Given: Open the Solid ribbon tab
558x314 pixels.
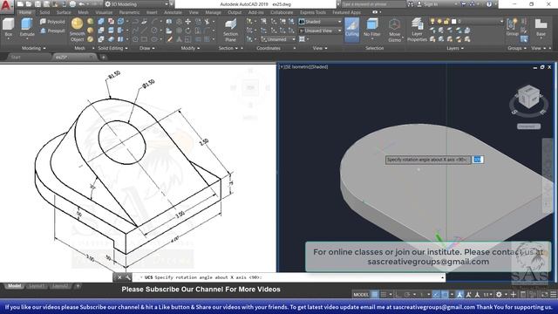Looking at the screenshot, I should point(44,12).
